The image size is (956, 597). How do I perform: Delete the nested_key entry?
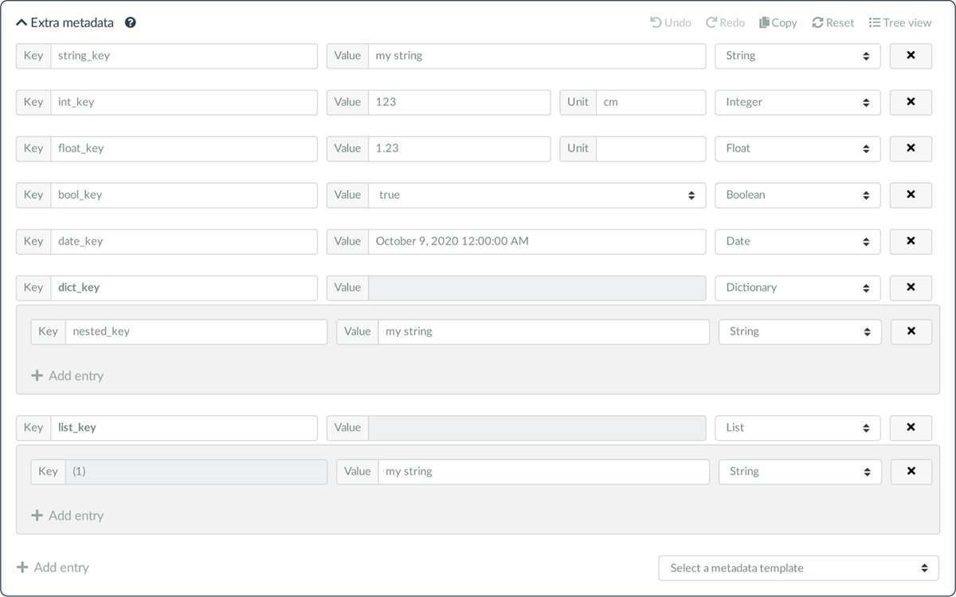911,332
